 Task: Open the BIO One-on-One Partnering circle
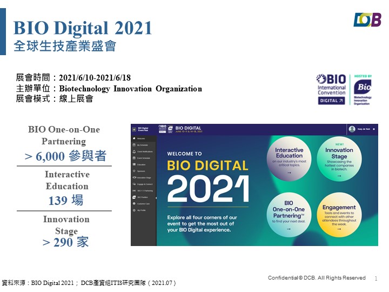point(289,216)
